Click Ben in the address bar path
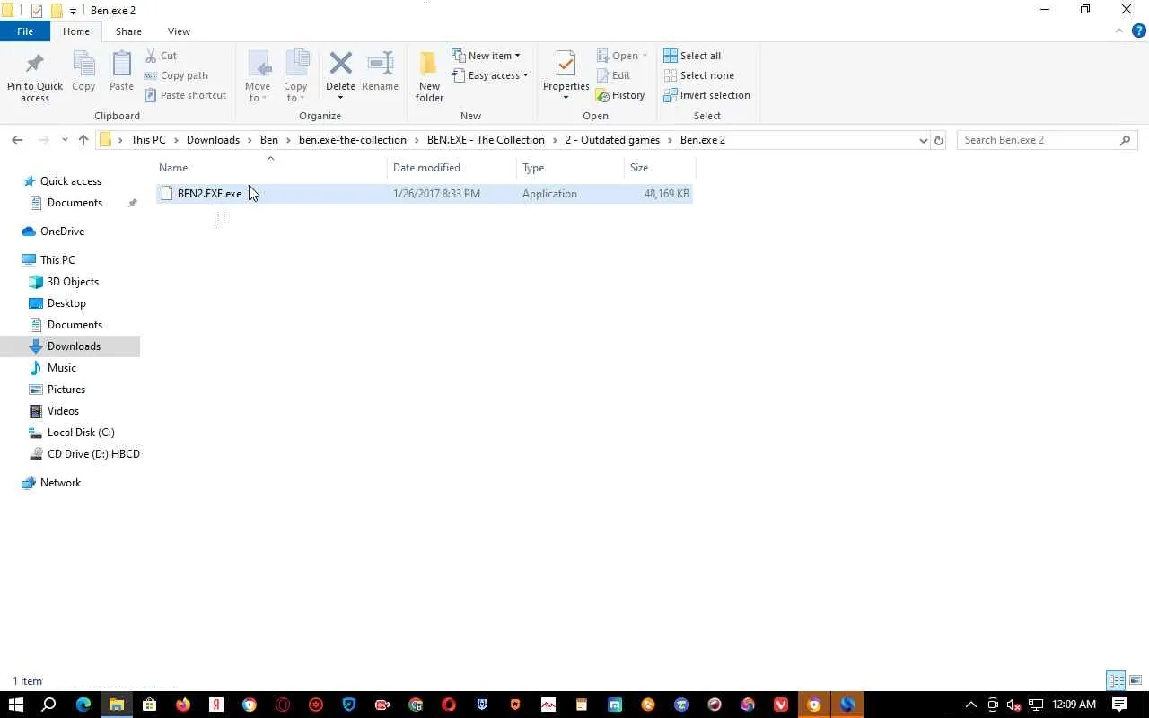This screenshot has width=1149, height=718. pyautogui.click(x=269, y=140)
